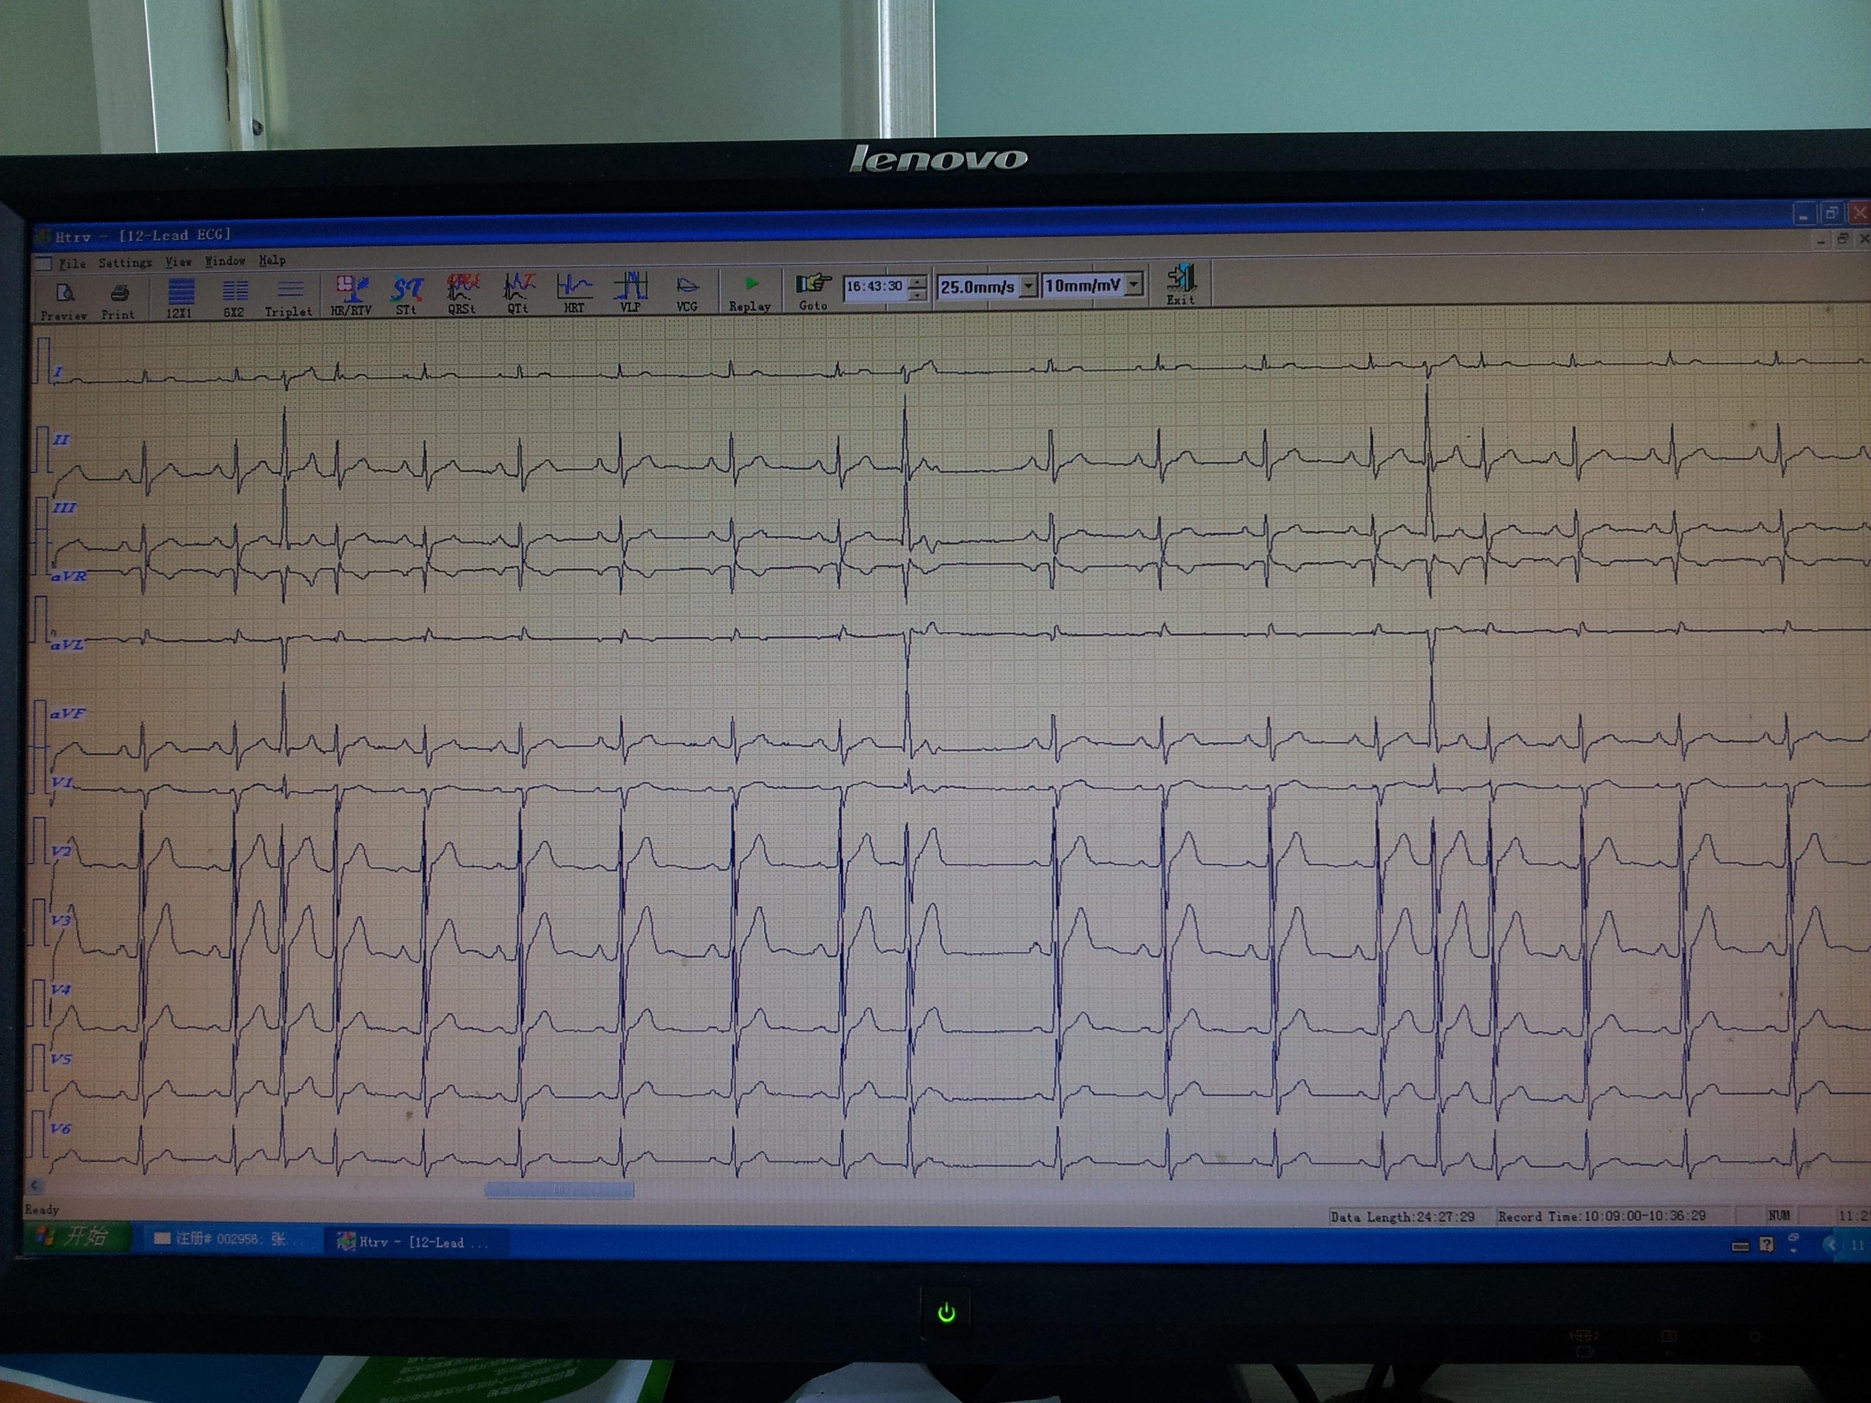Click the Ready status bar text
This screenshot has height=1403, width=1871.
(x=42, y=1210)
